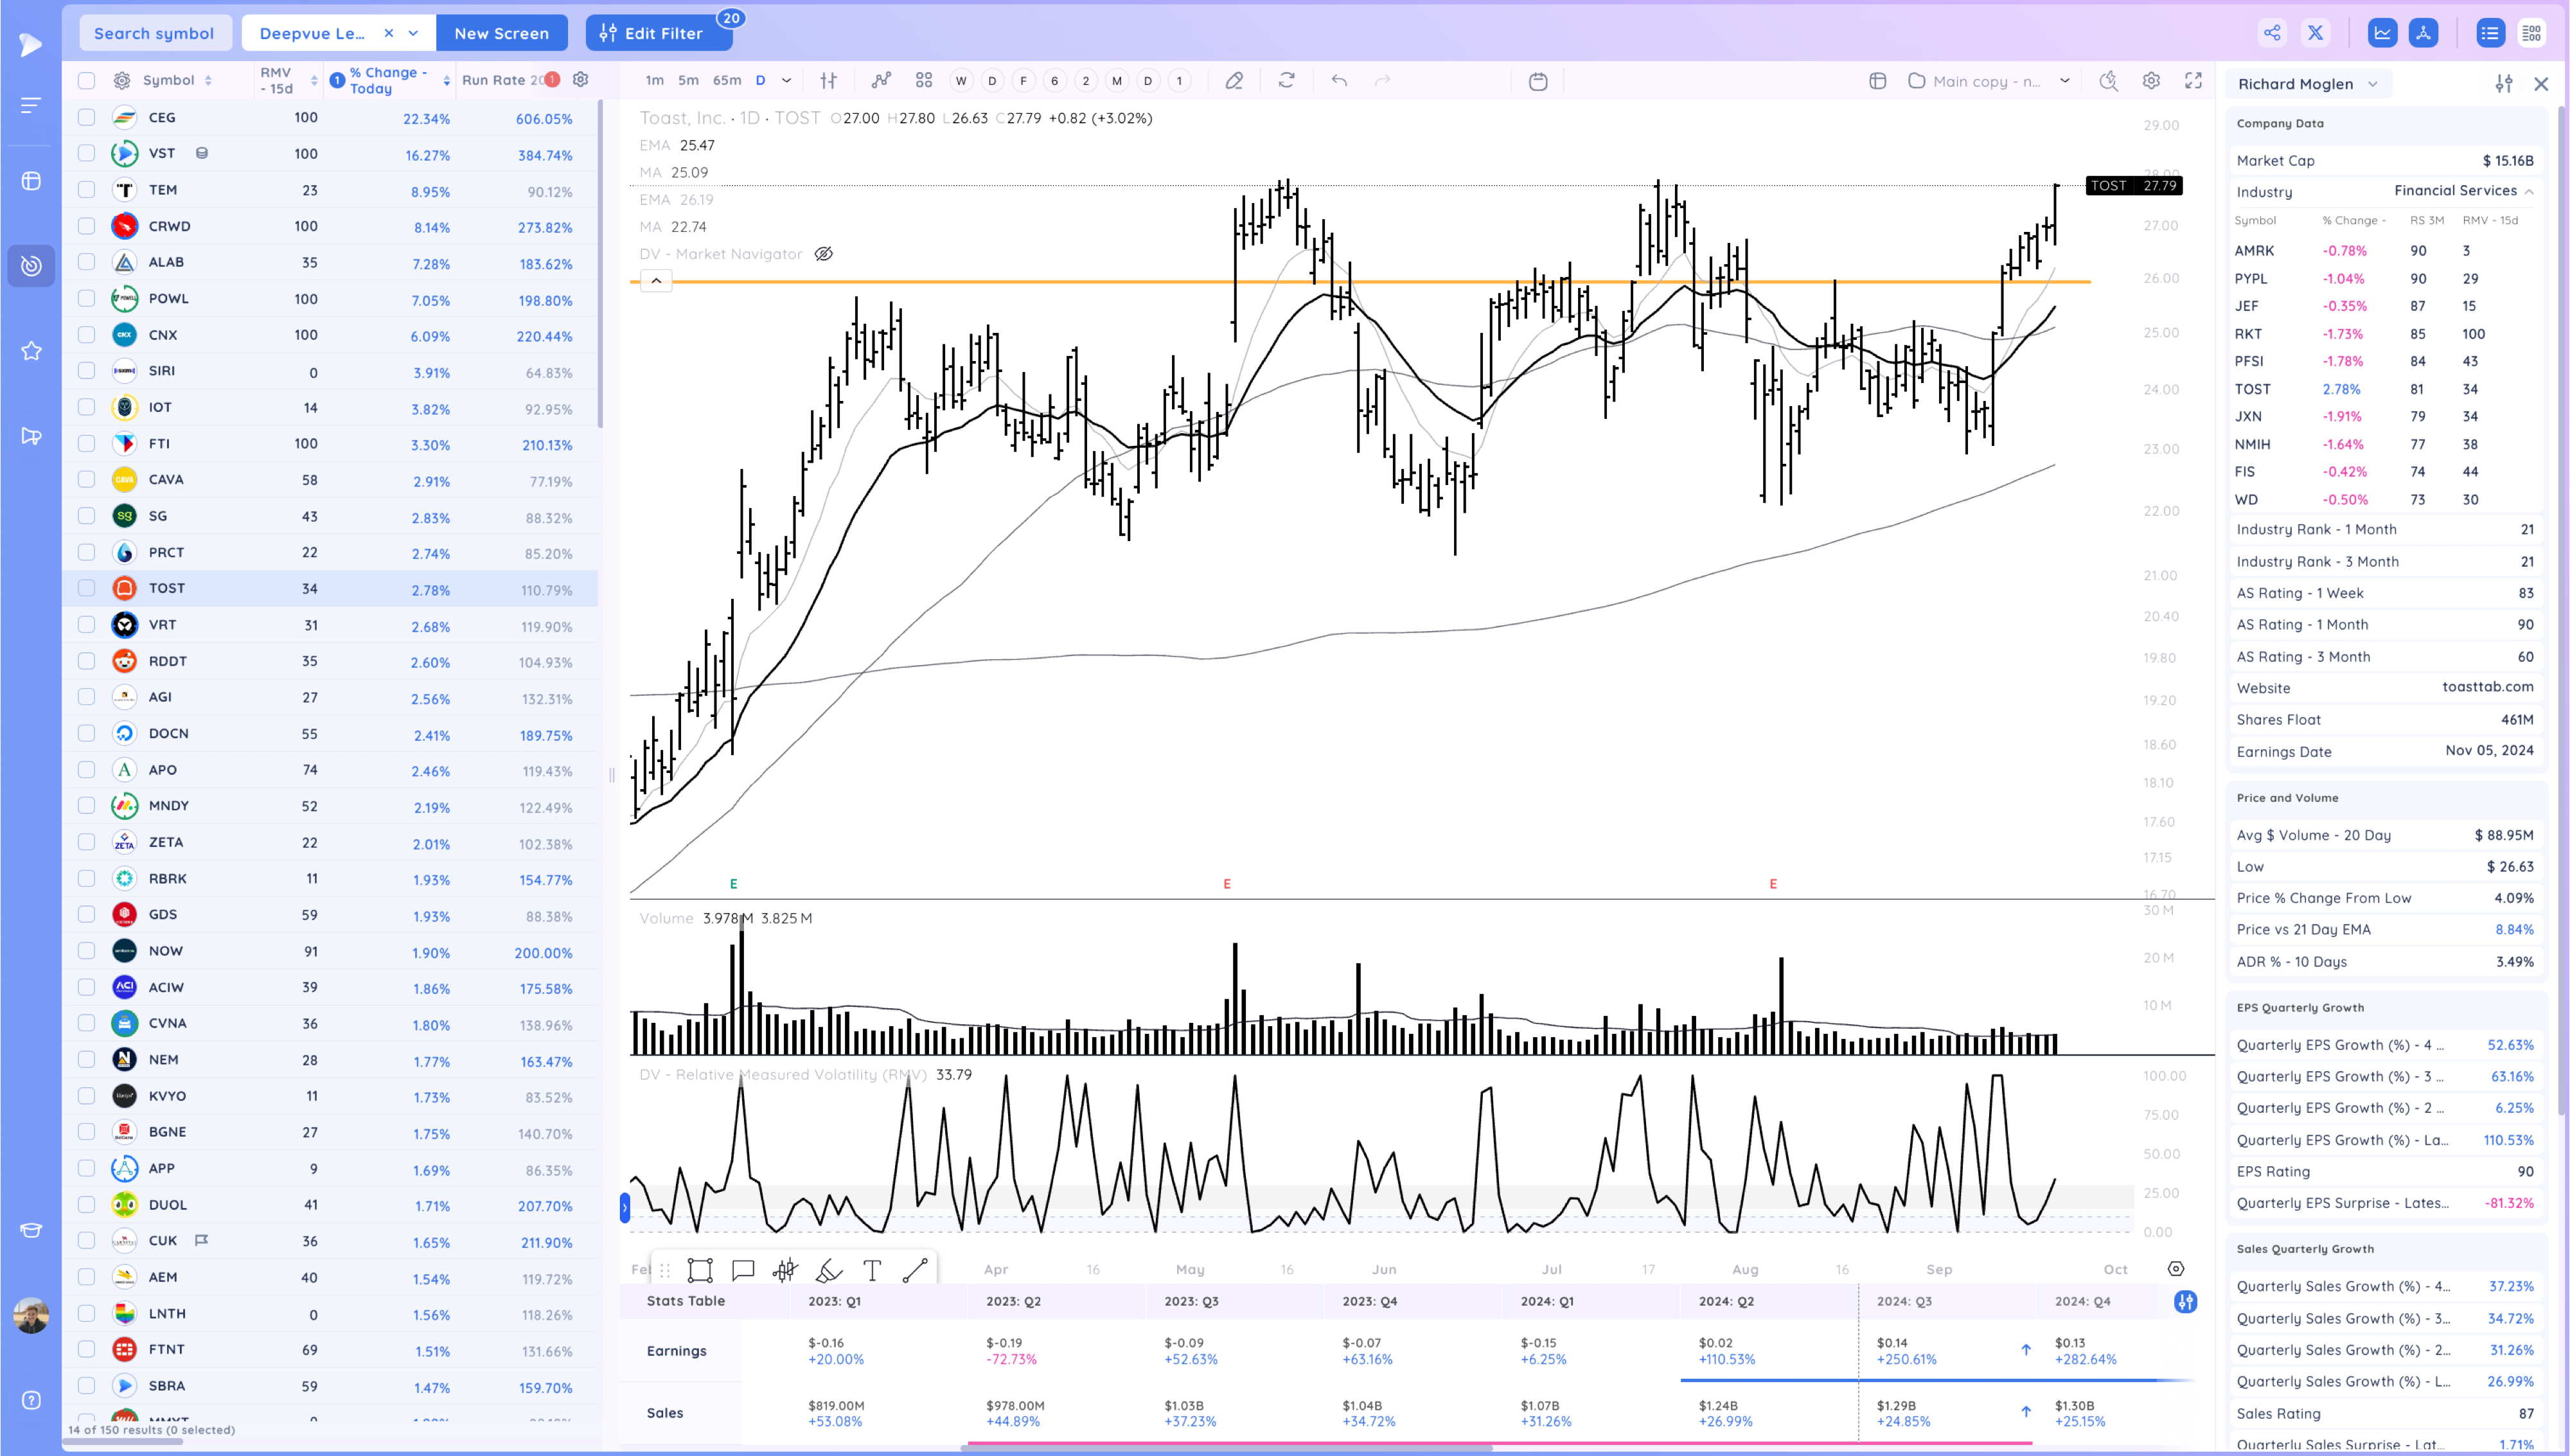The image size is (2570, 1456).
Task: Switch to the 65m timeframe
Action: (727, 81)
